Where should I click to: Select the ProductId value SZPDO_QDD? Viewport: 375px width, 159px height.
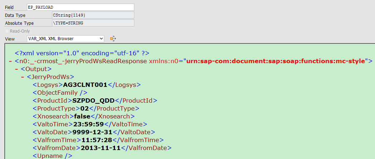click(x=93, y=101)
